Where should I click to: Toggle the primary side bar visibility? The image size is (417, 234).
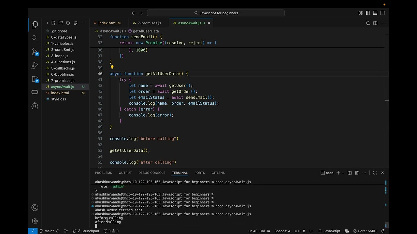[x=368, y=13]
